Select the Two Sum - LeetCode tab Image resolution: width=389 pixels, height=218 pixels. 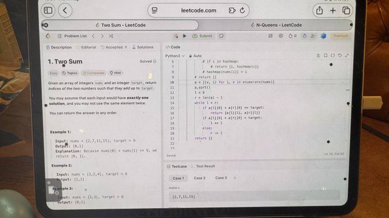(x=120, y=25)
